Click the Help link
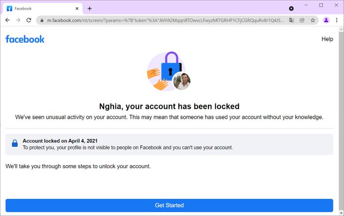344x216 pixels. click(x=327, y=39)
